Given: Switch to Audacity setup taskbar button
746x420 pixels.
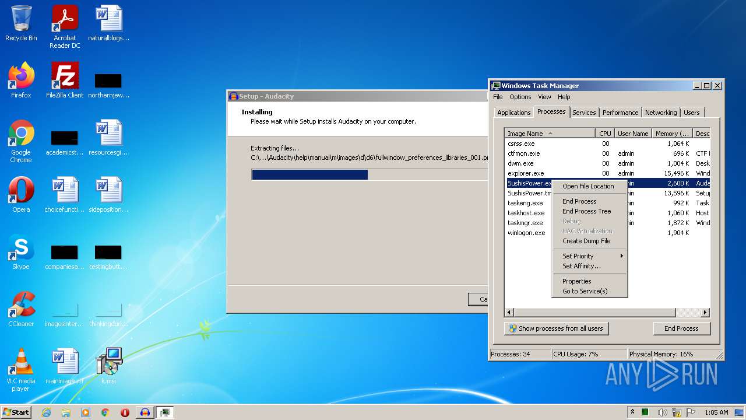Looking at the screenshot, I should pos(145,412).
